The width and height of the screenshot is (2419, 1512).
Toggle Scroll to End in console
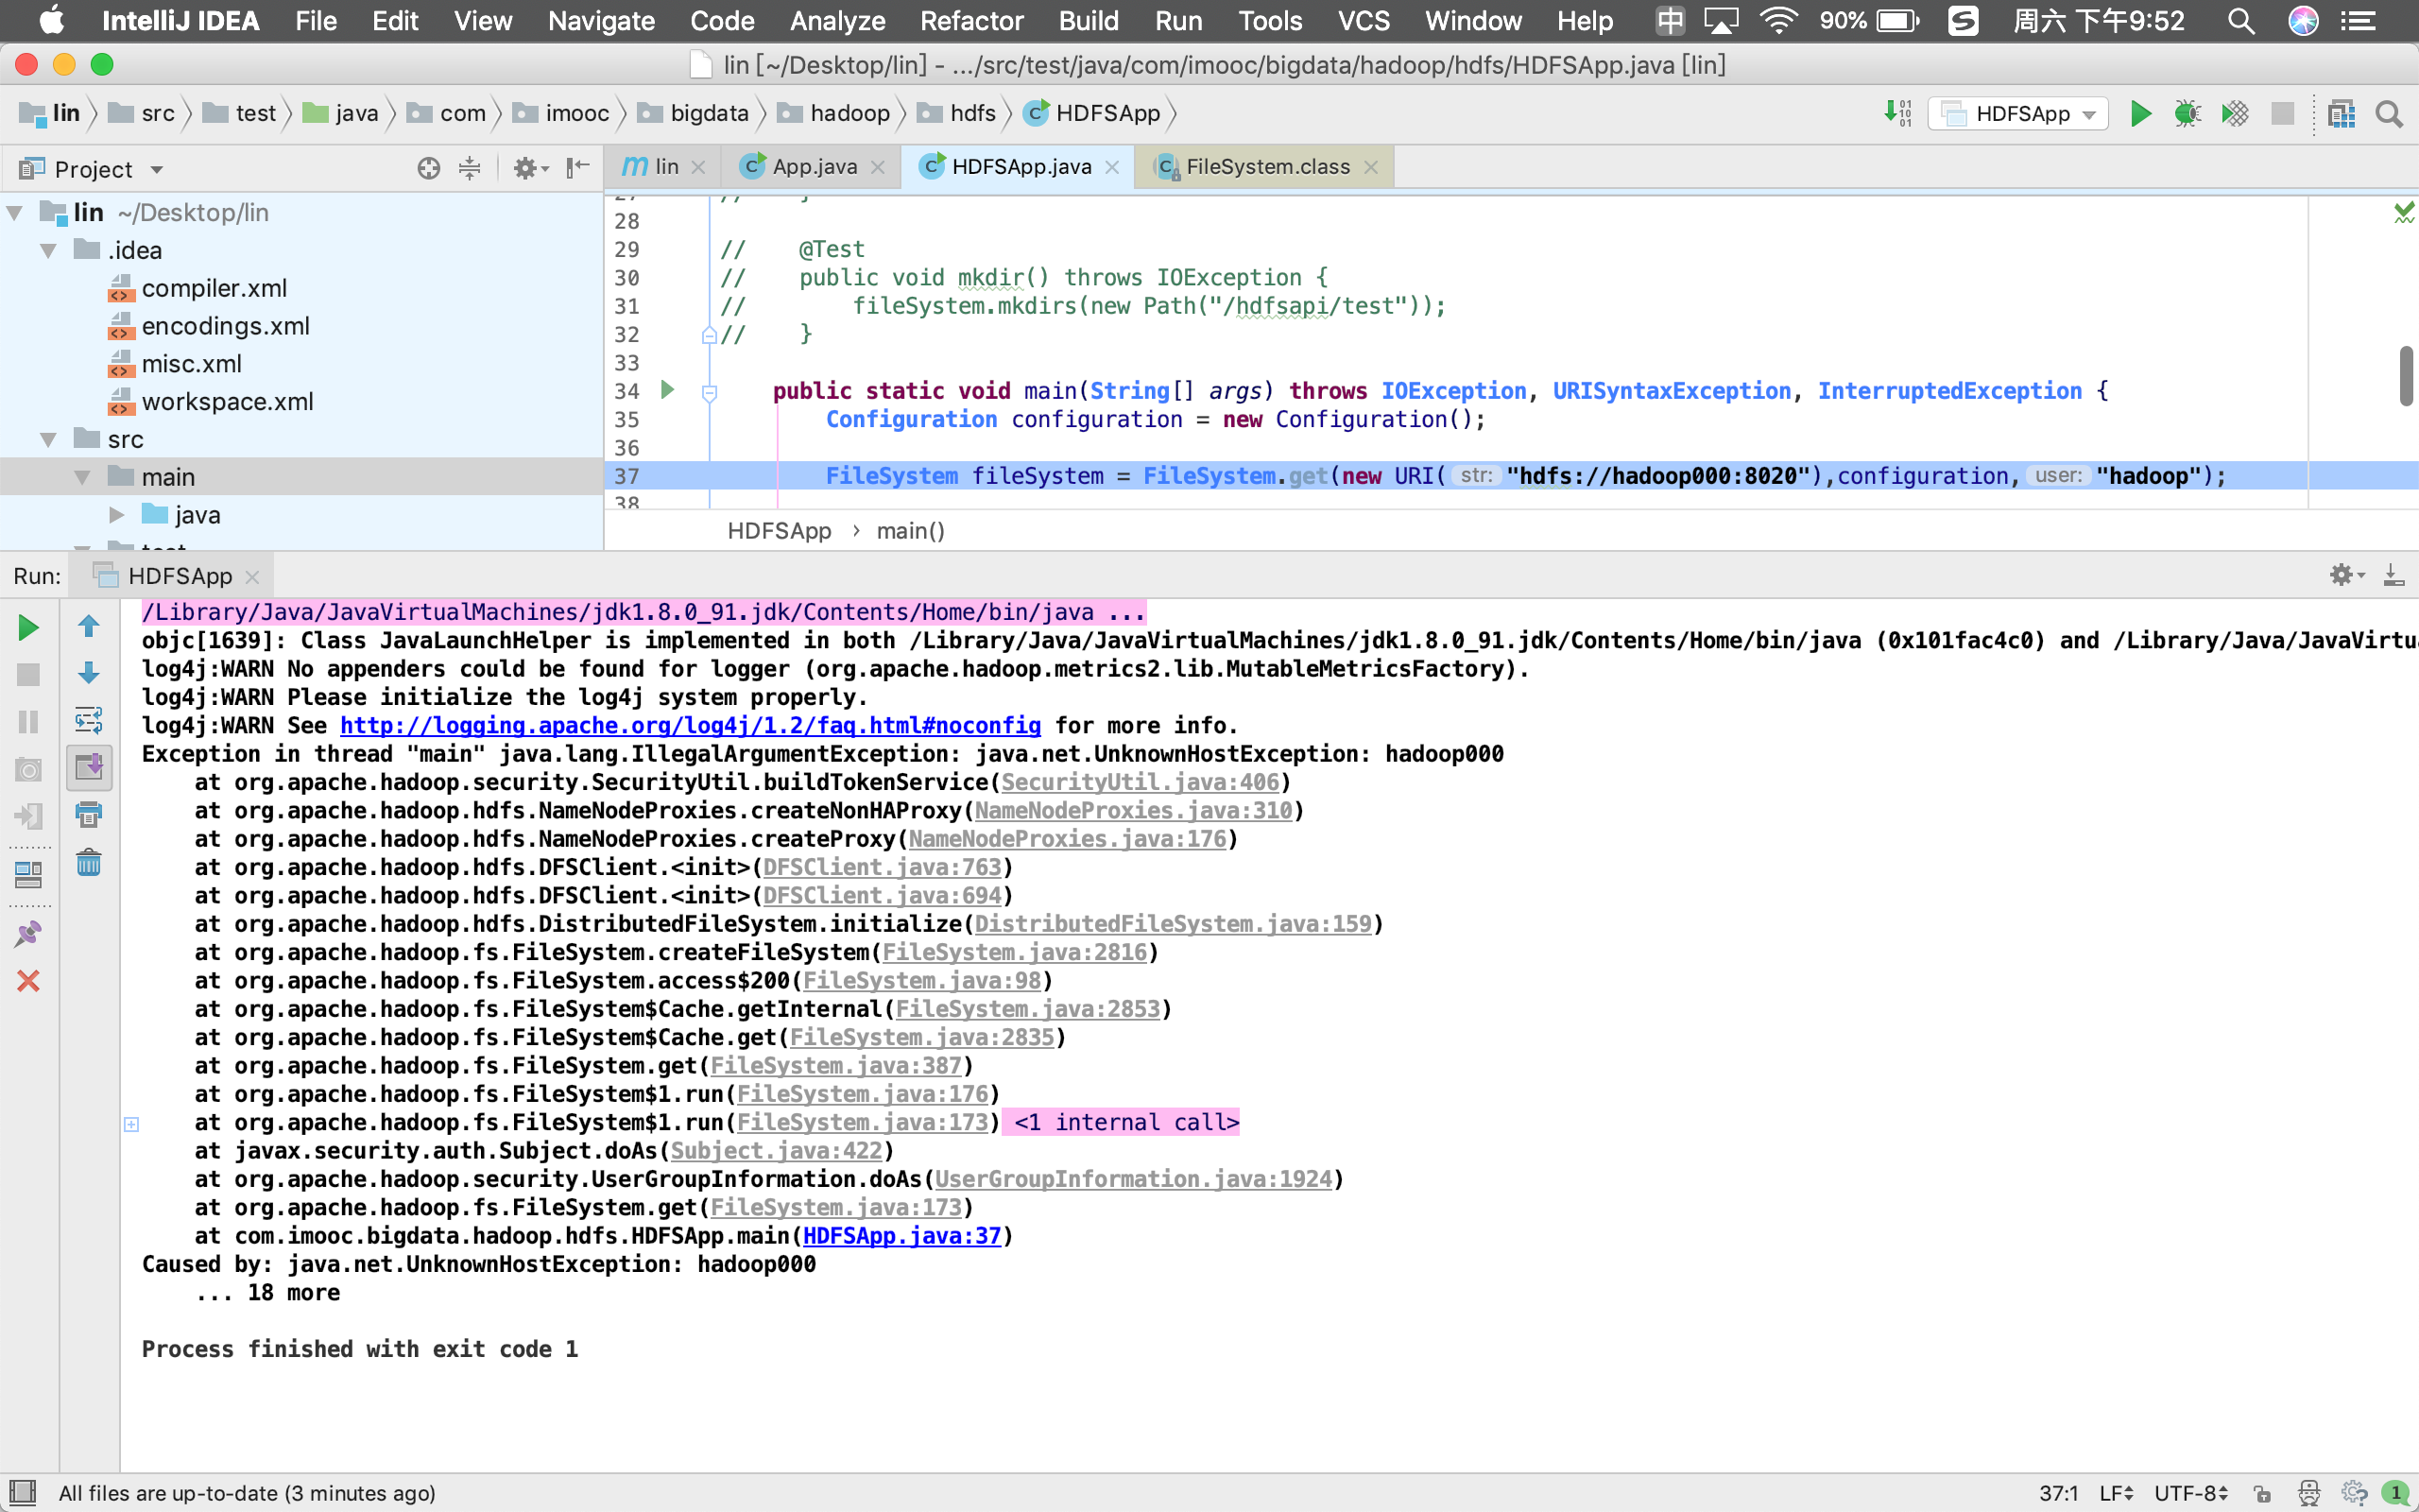click(x=89, y=767)
